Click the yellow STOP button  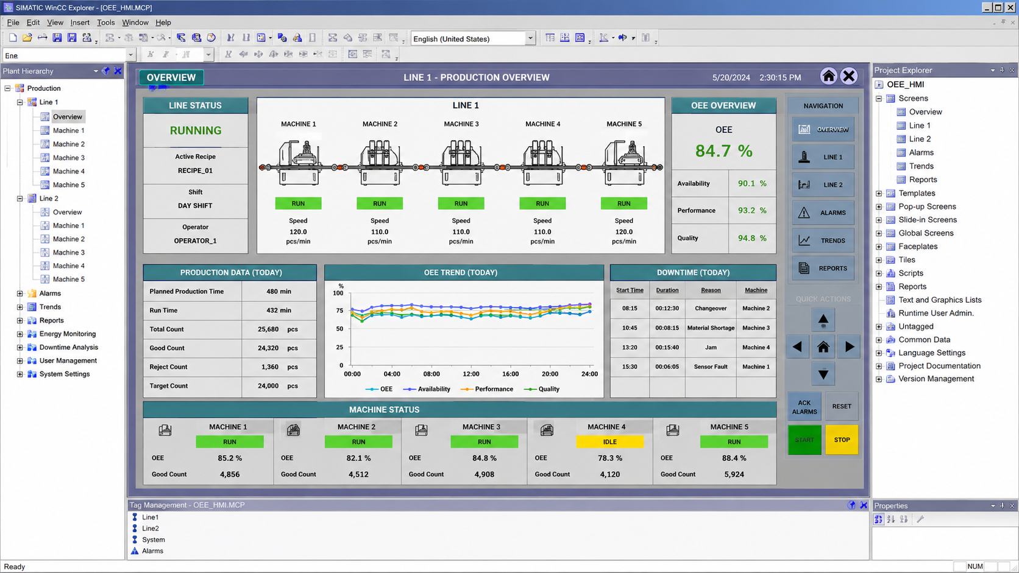[842, 440]
